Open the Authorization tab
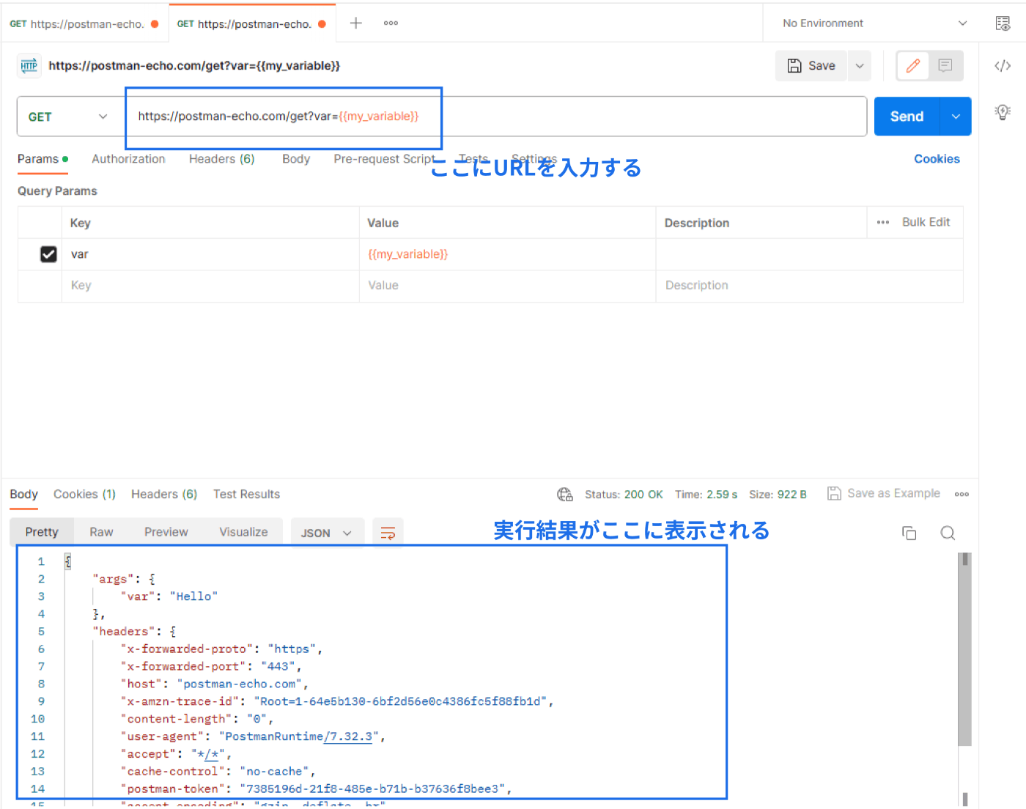The height and width of the screenshot is (809, 1026). (128, 159)
